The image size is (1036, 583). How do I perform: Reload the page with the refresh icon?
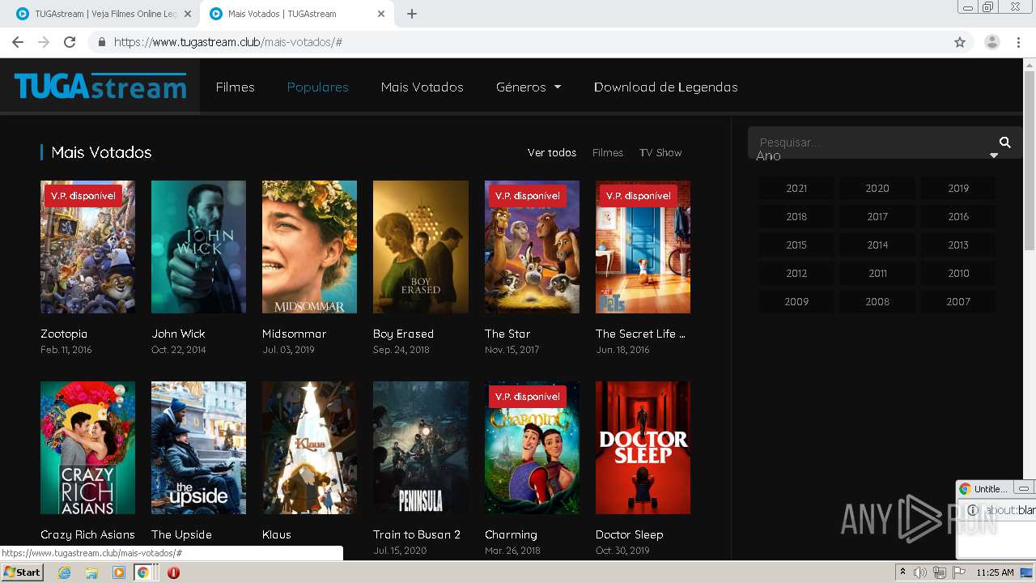point(70,42)
